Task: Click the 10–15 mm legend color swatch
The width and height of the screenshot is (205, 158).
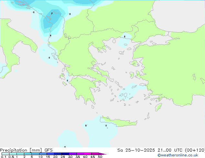Action: [x=43, y=154]
